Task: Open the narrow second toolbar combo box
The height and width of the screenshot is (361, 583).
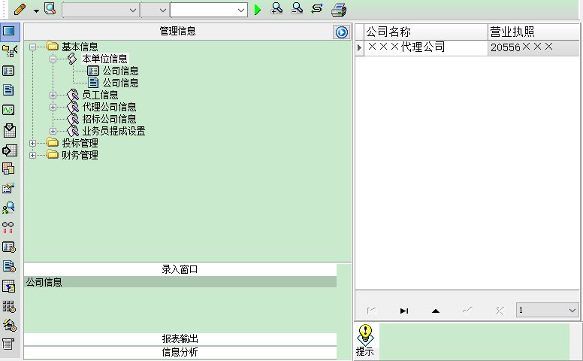Action: click(155, 10)
